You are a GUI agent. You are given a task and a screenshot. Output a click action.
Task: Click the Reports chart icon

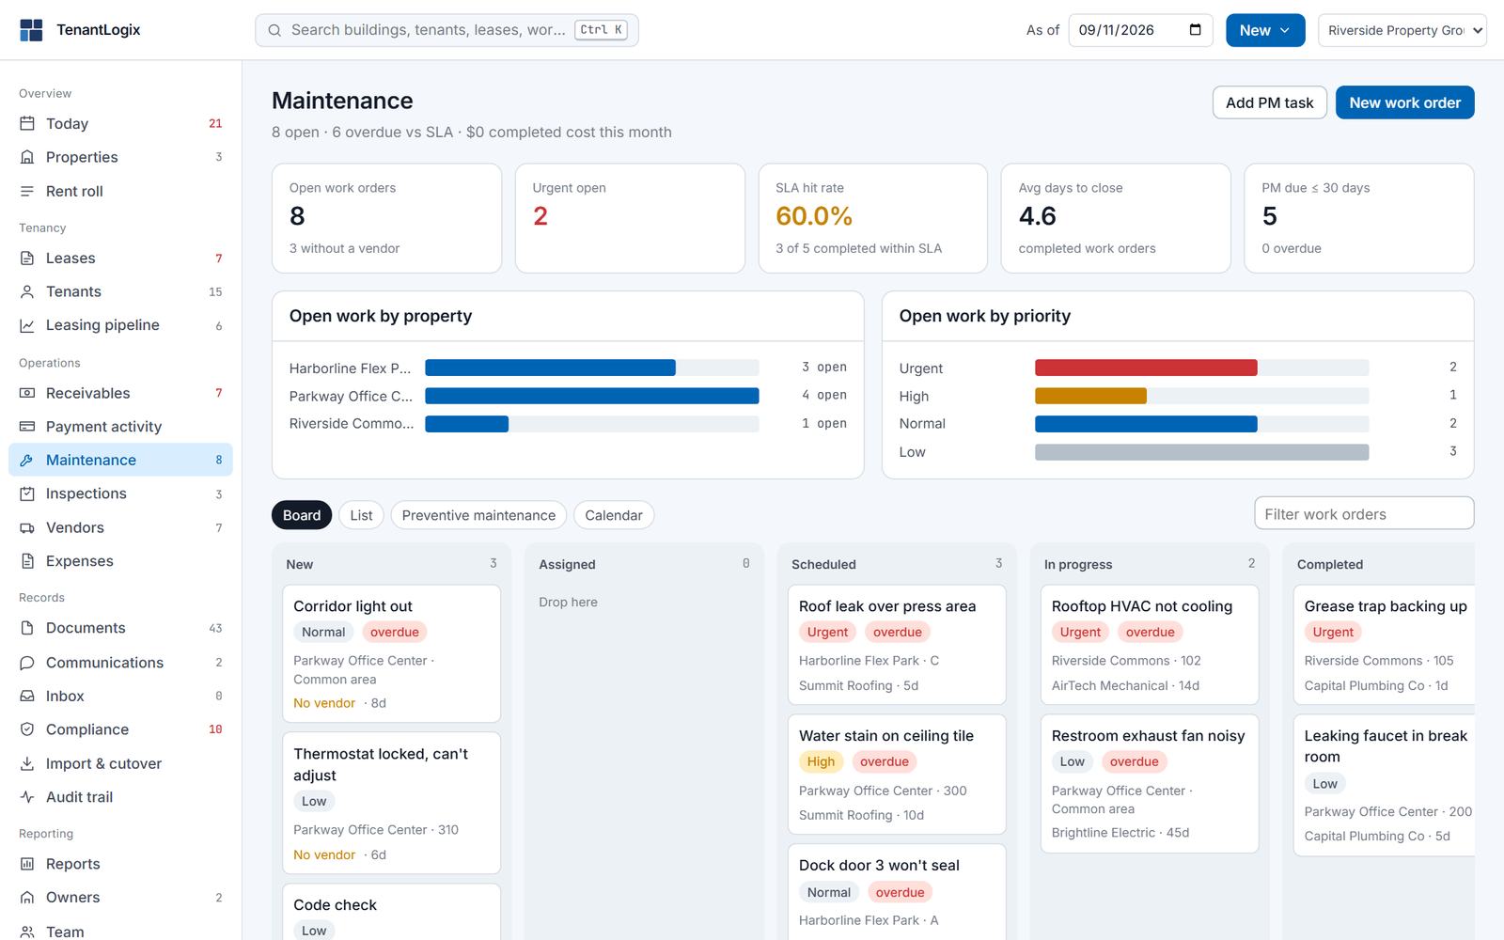[x=27, y=864]
